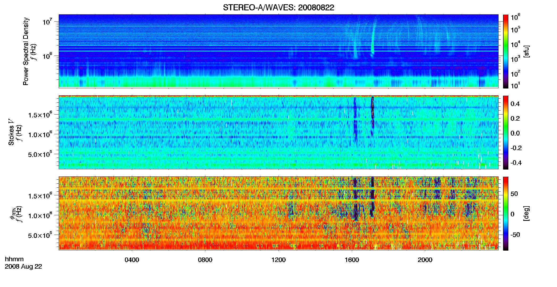Click the 5.0×10^5 tick label on bottom panel
Viewport: 557px width, 287px height.
click(40, 235)
